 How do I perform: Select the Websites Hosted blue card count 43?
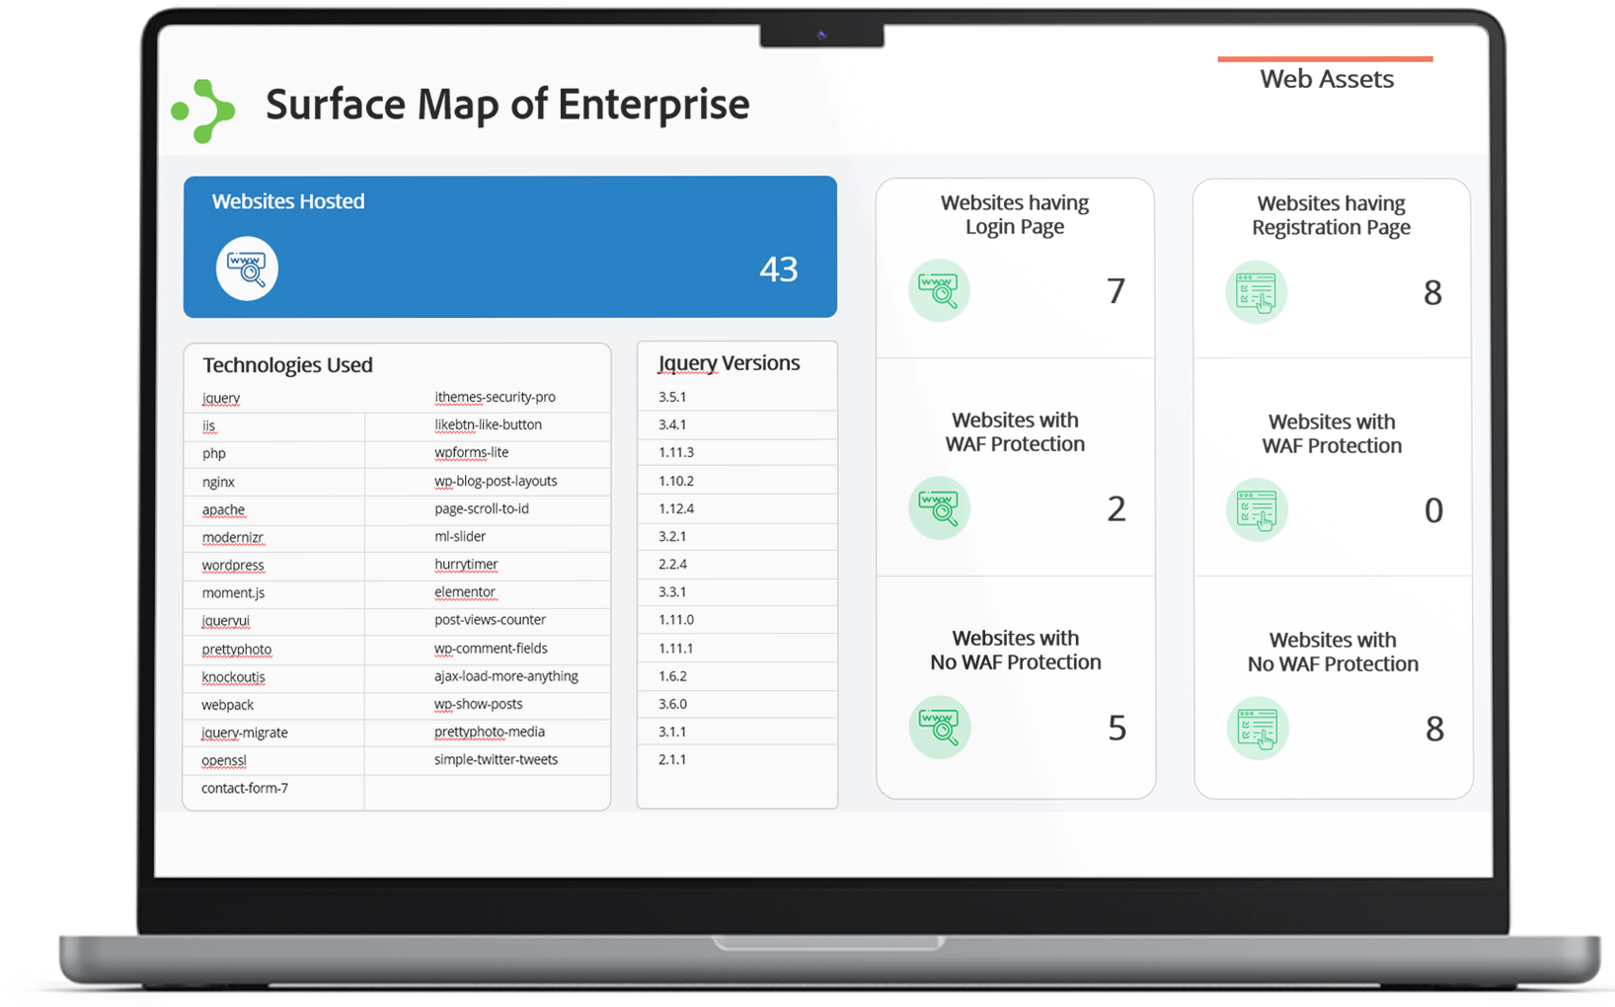[778, 270]
